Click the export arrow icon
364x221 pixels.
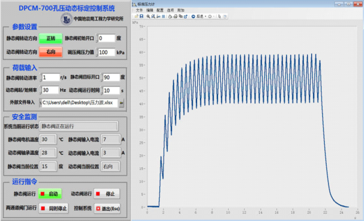pyautogui.click(x=186, y=16)
